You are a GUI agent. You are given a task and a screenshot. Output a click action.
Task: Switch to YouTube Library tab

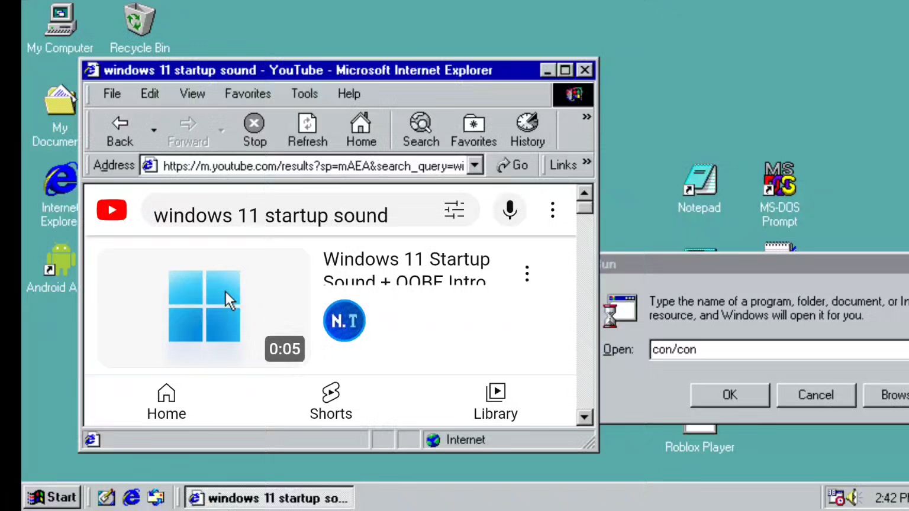click(x=495, y=401)
